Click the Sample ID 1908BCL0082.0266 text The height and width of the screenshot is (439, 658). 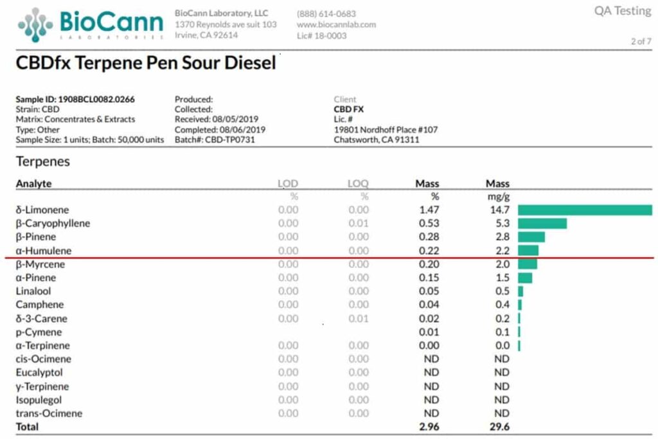coord(75,100)
